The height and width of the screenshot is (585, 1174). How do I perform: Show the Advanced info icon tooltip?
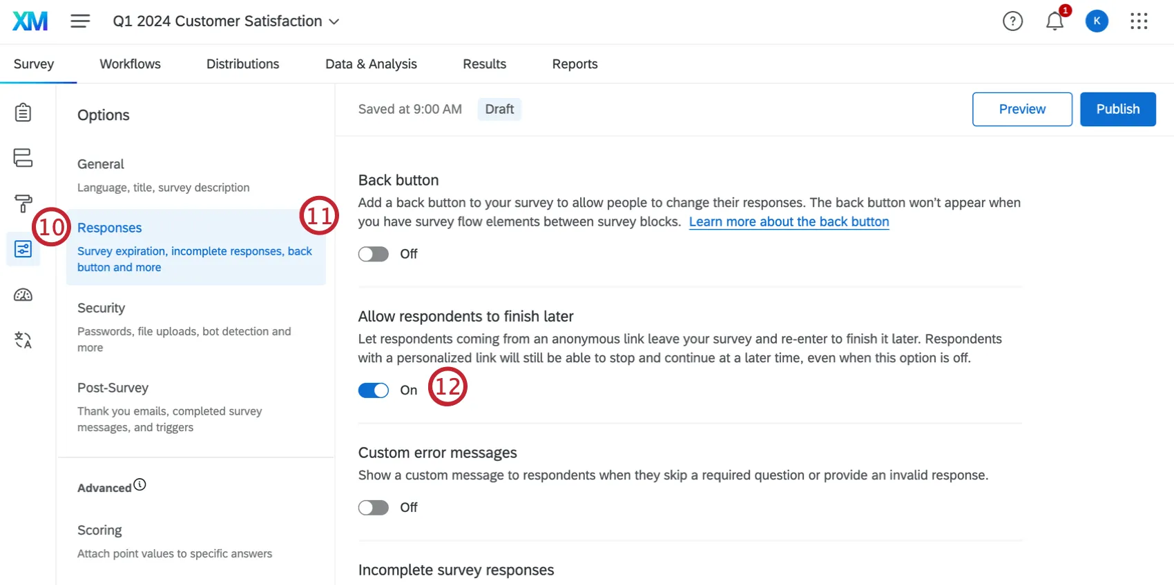tap(140, 484)
